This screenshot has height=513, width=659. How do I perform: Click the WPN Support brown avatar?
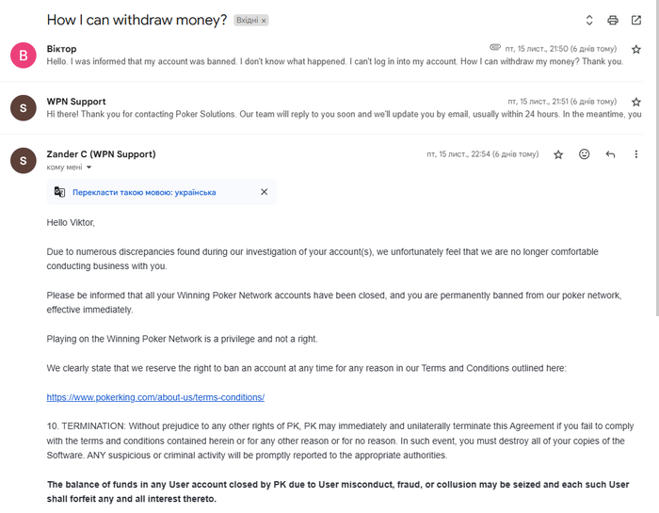point(24,108)
